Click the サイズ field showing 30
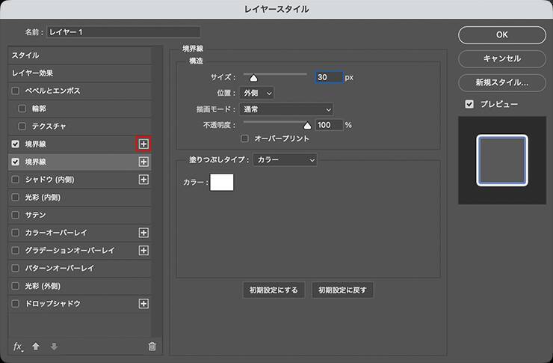Image resolution: width=553 pixels, height=363 pixels. pos(329,77)
